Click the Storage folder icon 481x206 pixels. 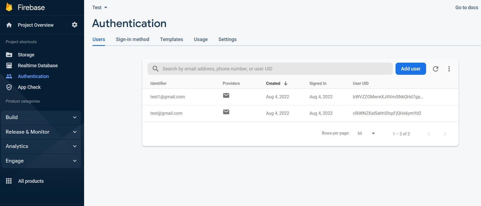9,55
